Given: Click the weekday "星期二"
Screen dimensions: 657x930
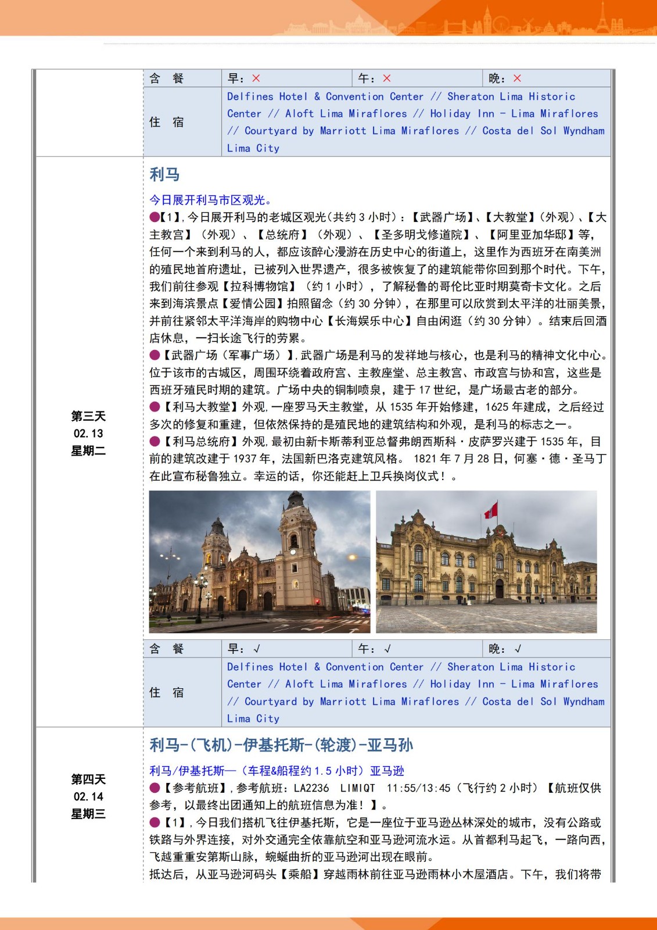Looking at the screenshot, I should point(88,451).
